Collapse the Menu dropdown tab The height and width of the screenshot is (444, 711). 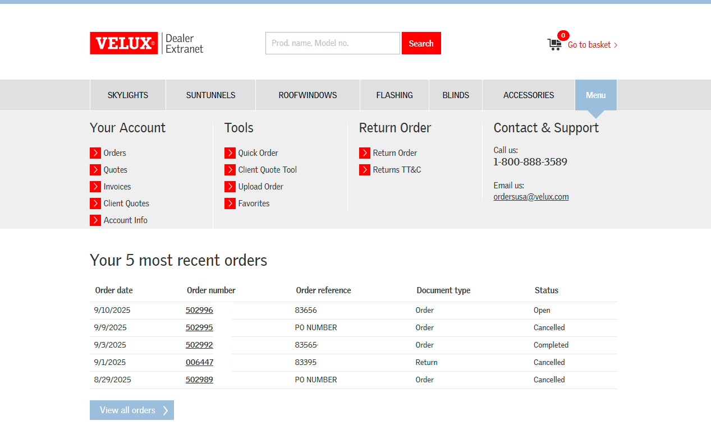(x=596, y=95)
